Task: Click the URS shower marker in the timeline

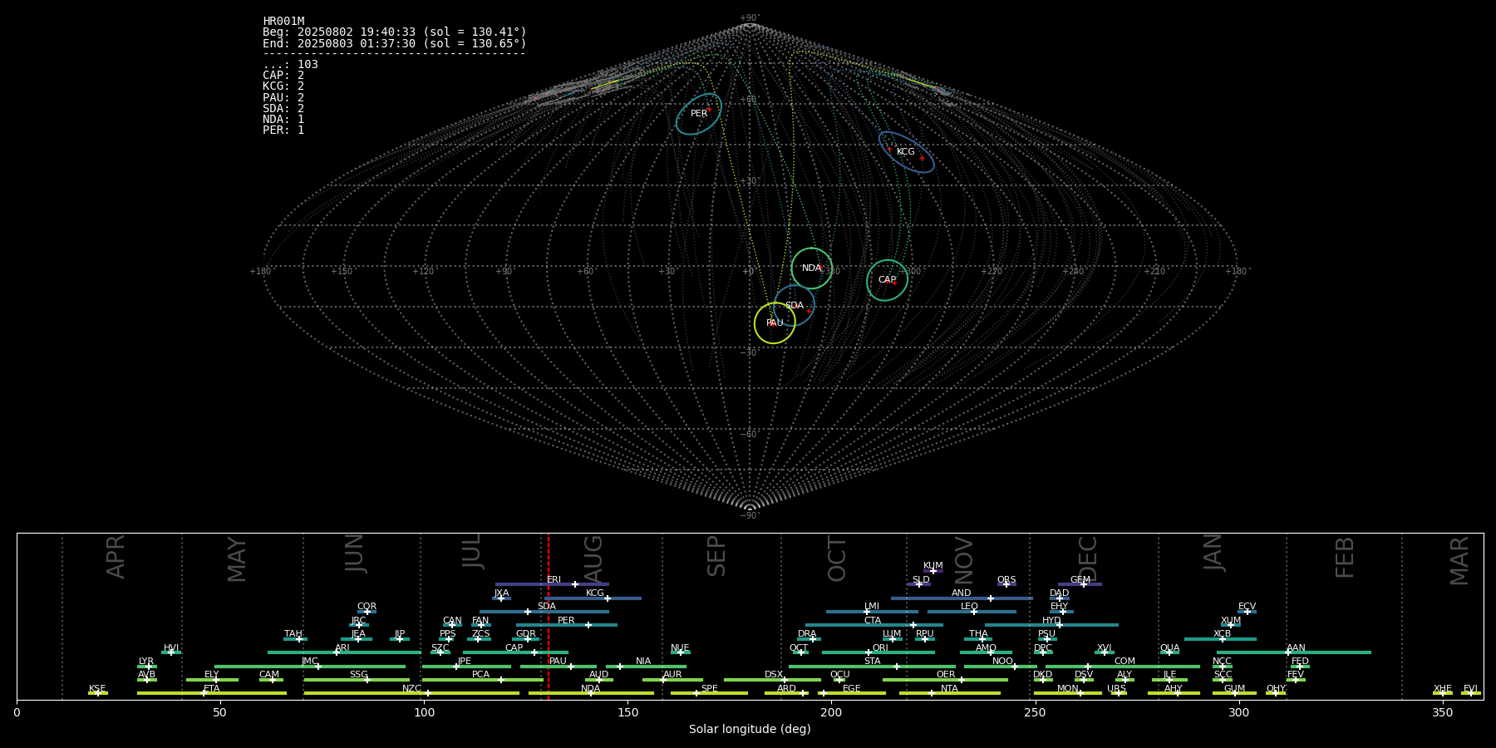Action: 1119,693
